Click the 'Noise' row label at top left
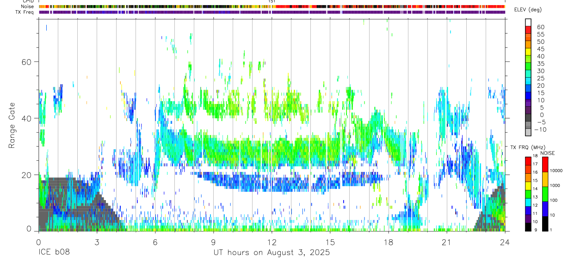The height and width of the screenshot is (262, 568). point(27,6)
